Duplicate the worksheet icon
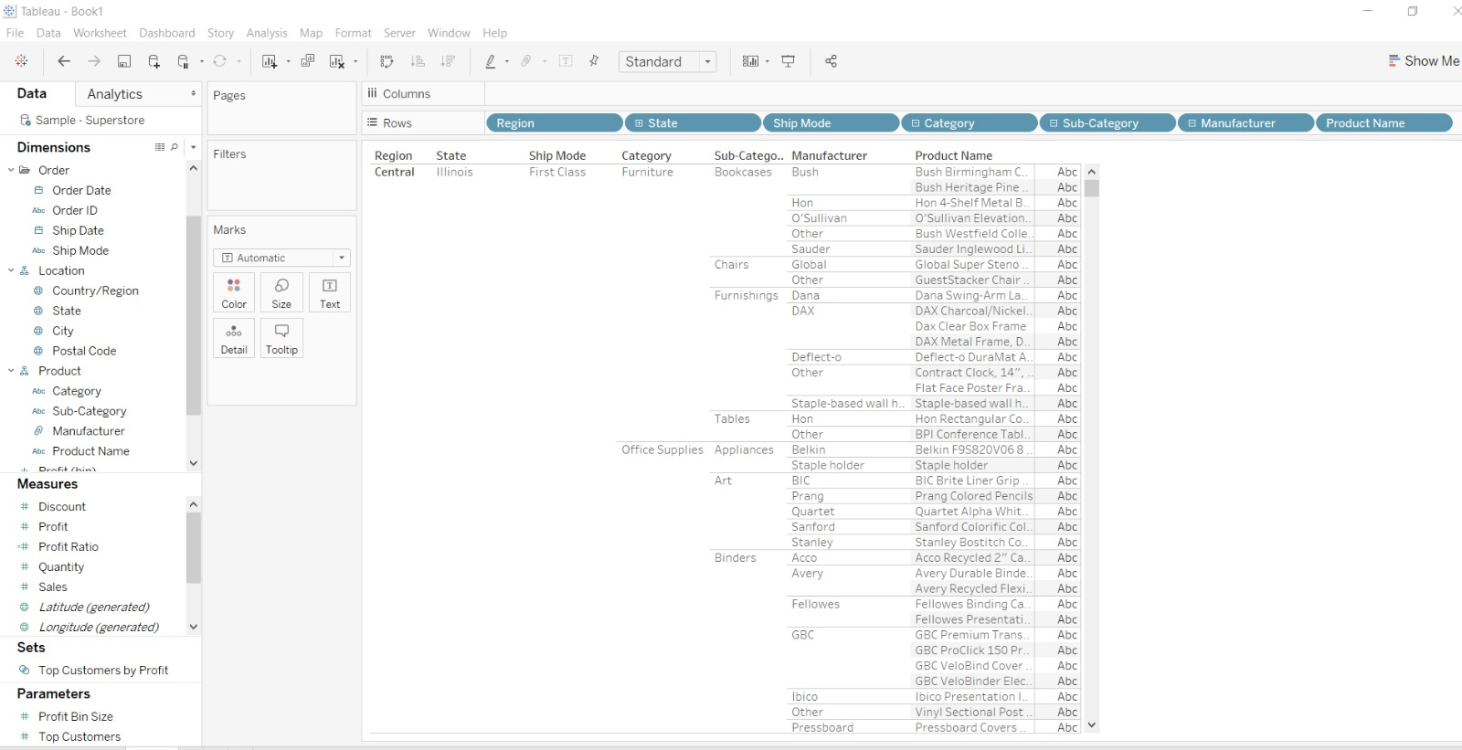 point(308,61)
